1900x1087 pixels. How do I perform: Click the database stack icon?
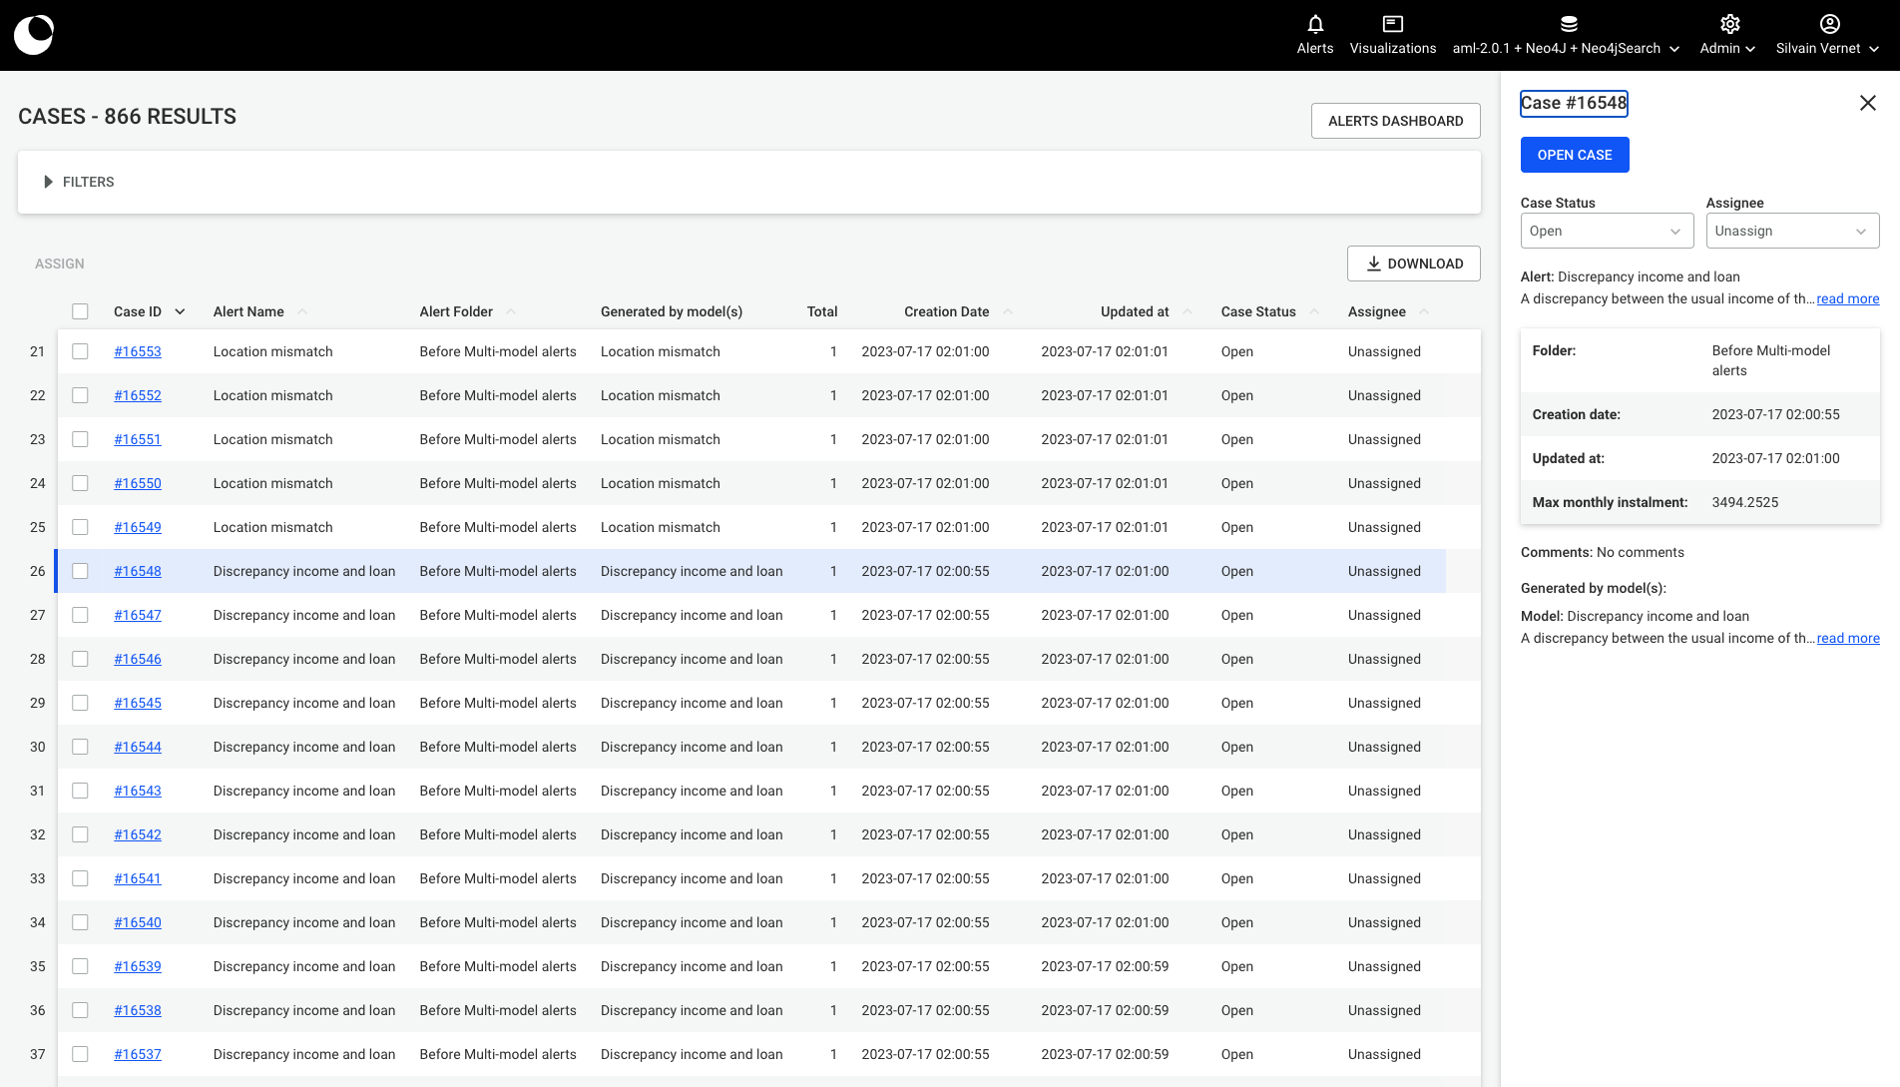(x=1569, y=24)
